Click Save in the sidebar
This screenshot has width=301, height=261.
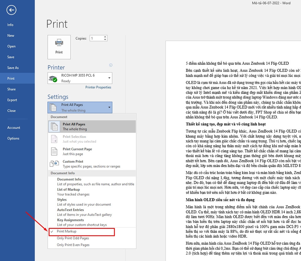(17, 57)
